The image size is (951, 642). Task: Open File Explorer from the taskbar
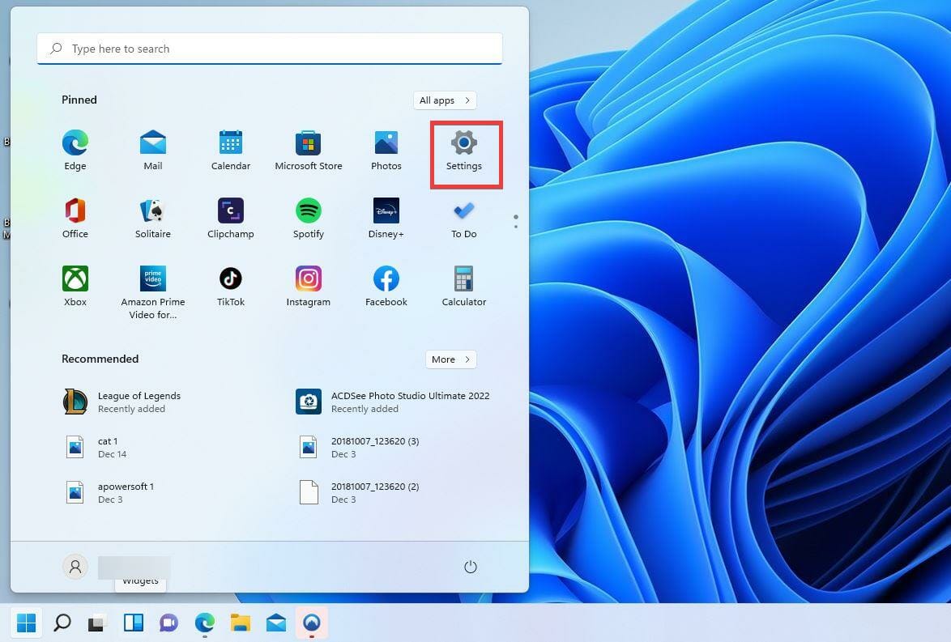click(x=240, y=622)
